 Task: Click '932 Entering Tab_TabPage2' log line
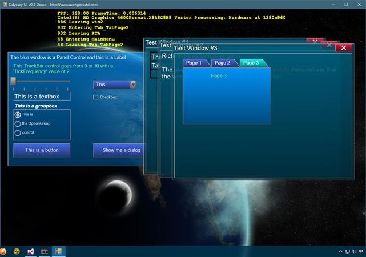(93, 27)
